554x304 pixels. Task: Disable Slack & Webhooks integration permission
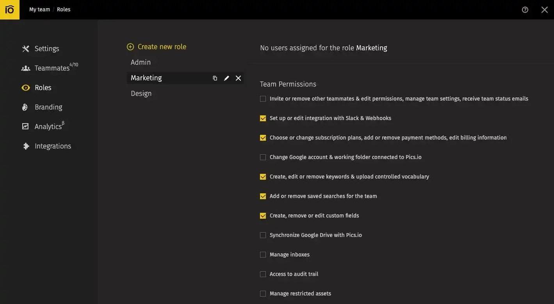tap(263, 118)
